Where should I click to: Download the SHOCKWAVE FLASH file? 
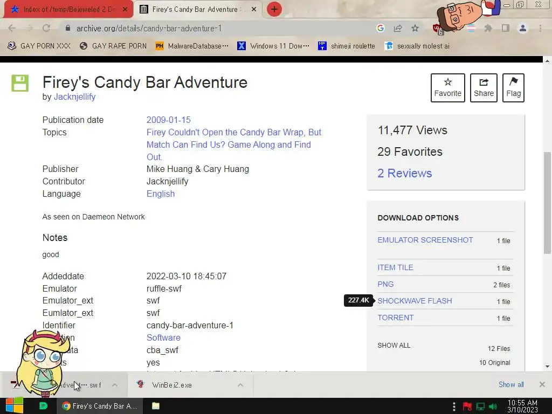click(415, 301)
